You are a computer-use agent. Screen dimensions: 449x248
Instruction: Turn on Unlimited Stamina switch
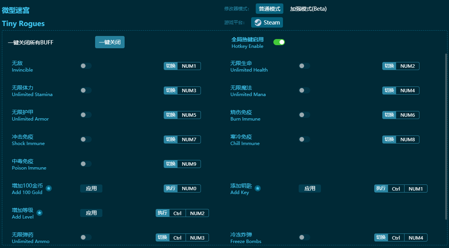click(x=86, y=90)
